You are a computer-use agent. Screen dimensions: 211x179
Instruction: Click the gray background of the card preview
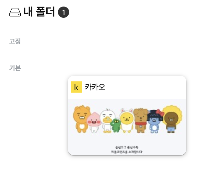coord(127,139)
